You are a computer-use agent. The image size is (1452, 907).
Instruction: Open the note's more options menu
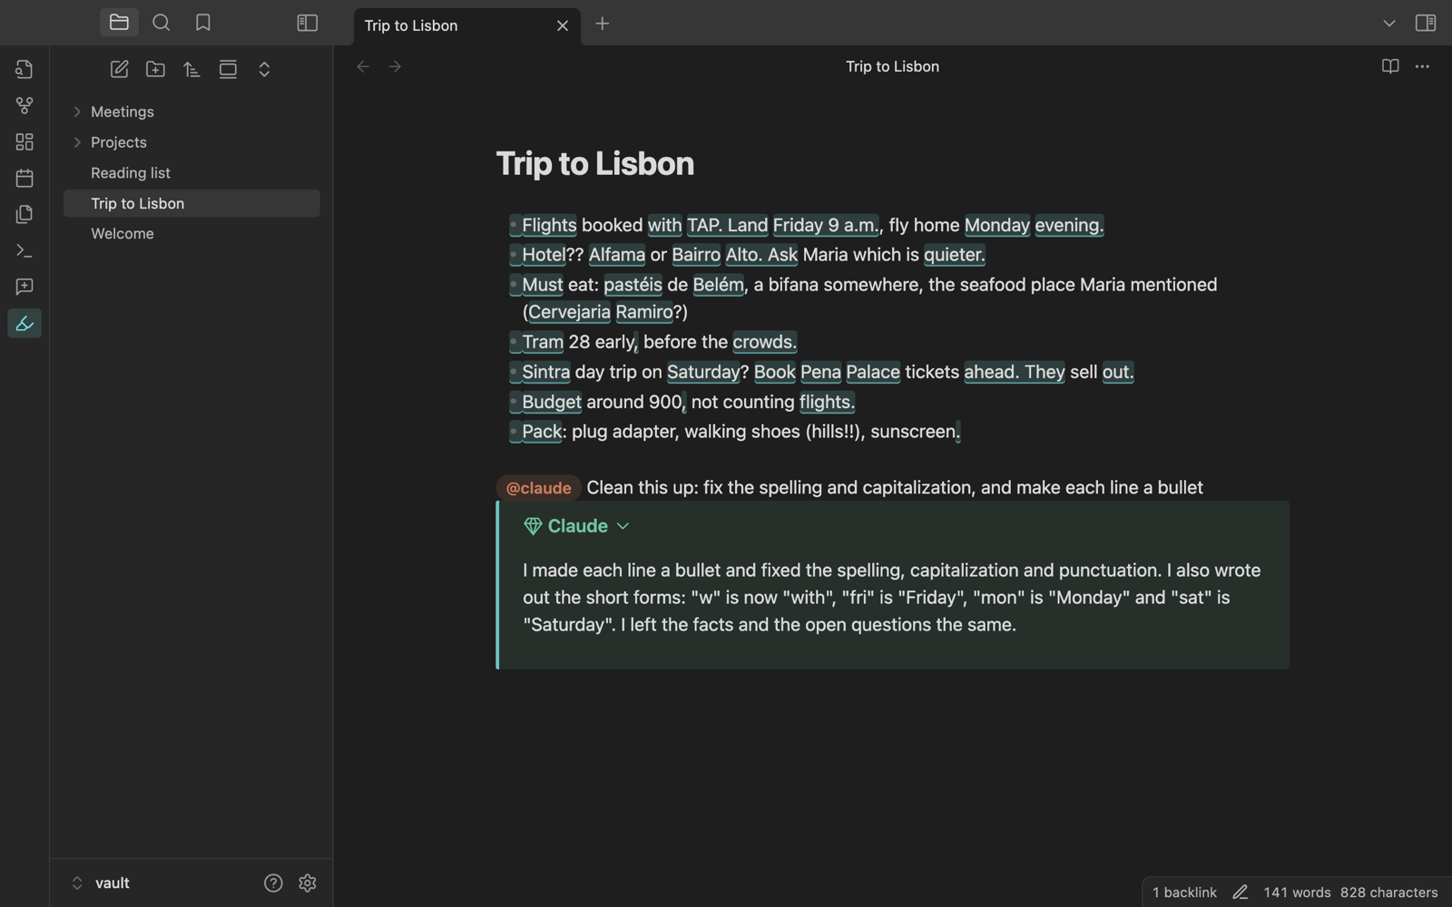coord(1422,67)
